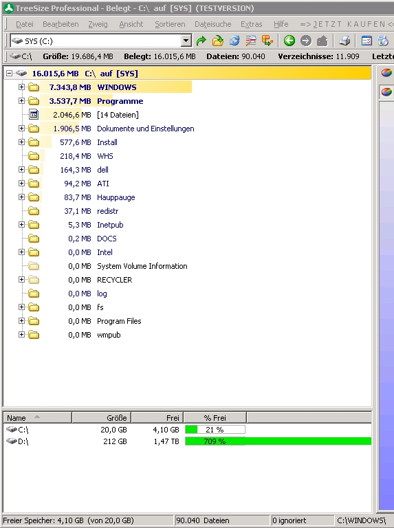Image resolution: width=394 pixels, height=528 pixels.
Task: Click the open folder select-directory icon
Action: tap(218, 41)
